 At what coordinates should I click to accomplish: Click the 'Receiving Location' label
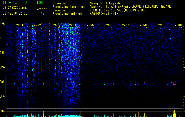click(69, 7)
